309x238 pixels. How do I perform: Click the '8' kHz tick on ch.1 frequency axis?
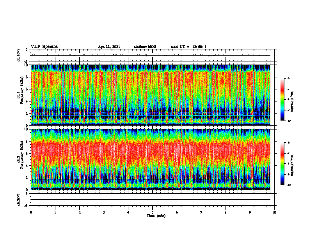point(27,77)
